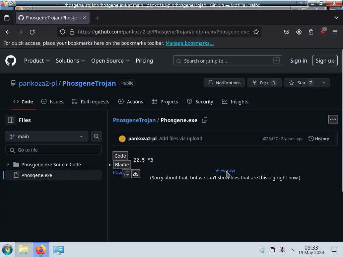This screenshot has width=343, height=257.
Task: Switch to the Security tab
Action: (200, 102)
